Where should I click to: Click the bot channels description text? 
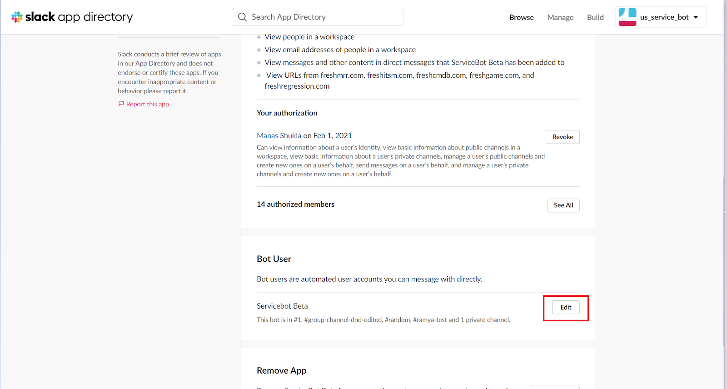[x=383, y=320]
